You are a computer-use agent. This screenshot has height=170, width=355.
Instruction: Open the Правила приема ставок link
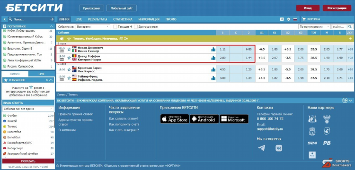pyautogui.click(x=76, y=114)
